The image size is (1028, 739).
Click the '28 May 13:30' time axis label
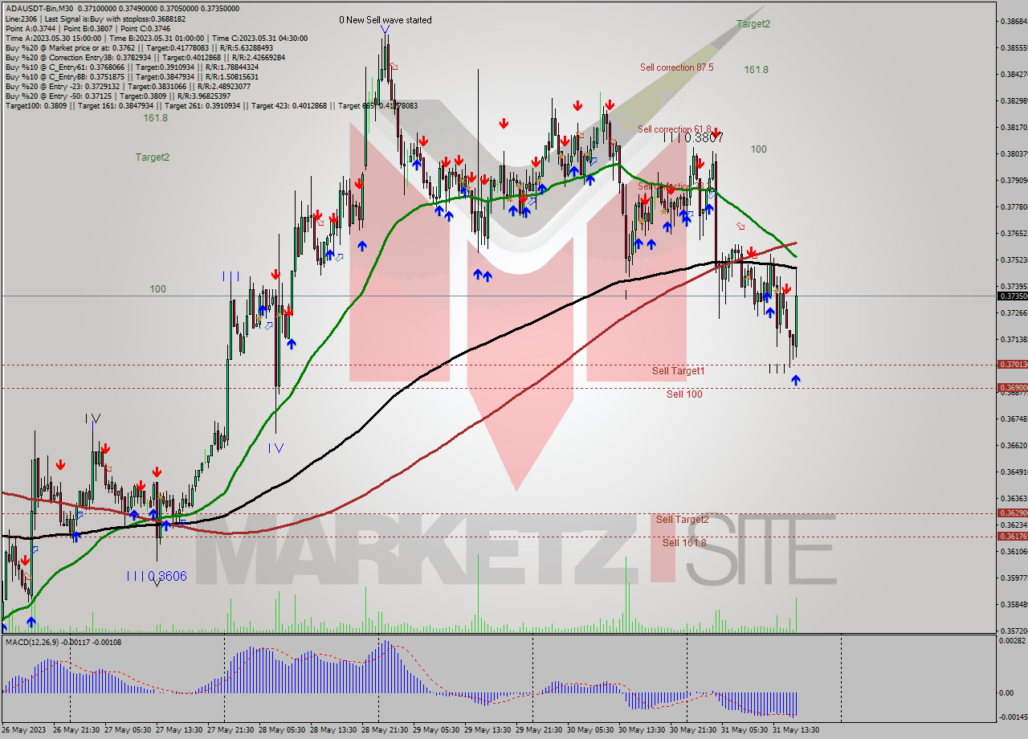(333, 730)
